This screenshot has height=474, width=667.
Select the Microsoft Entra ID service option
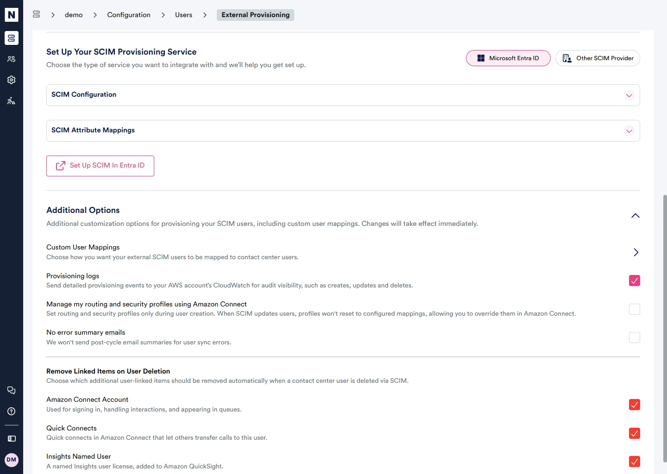(x=508, y=58)
